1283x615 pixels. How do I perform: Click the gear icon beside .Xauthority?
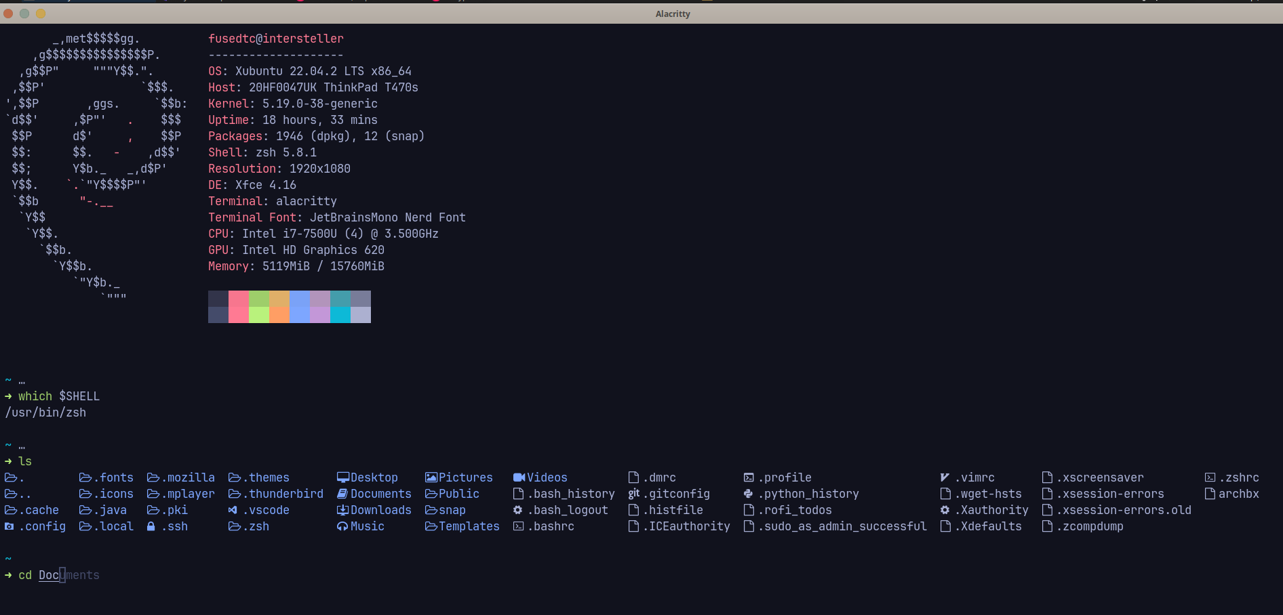point(945,510)
